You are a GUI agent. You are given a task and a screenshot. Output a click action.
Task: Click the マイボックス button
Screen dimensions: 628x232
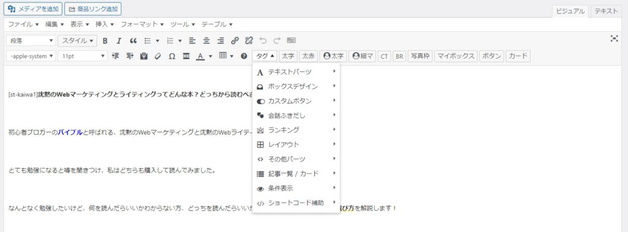point(456,56)
